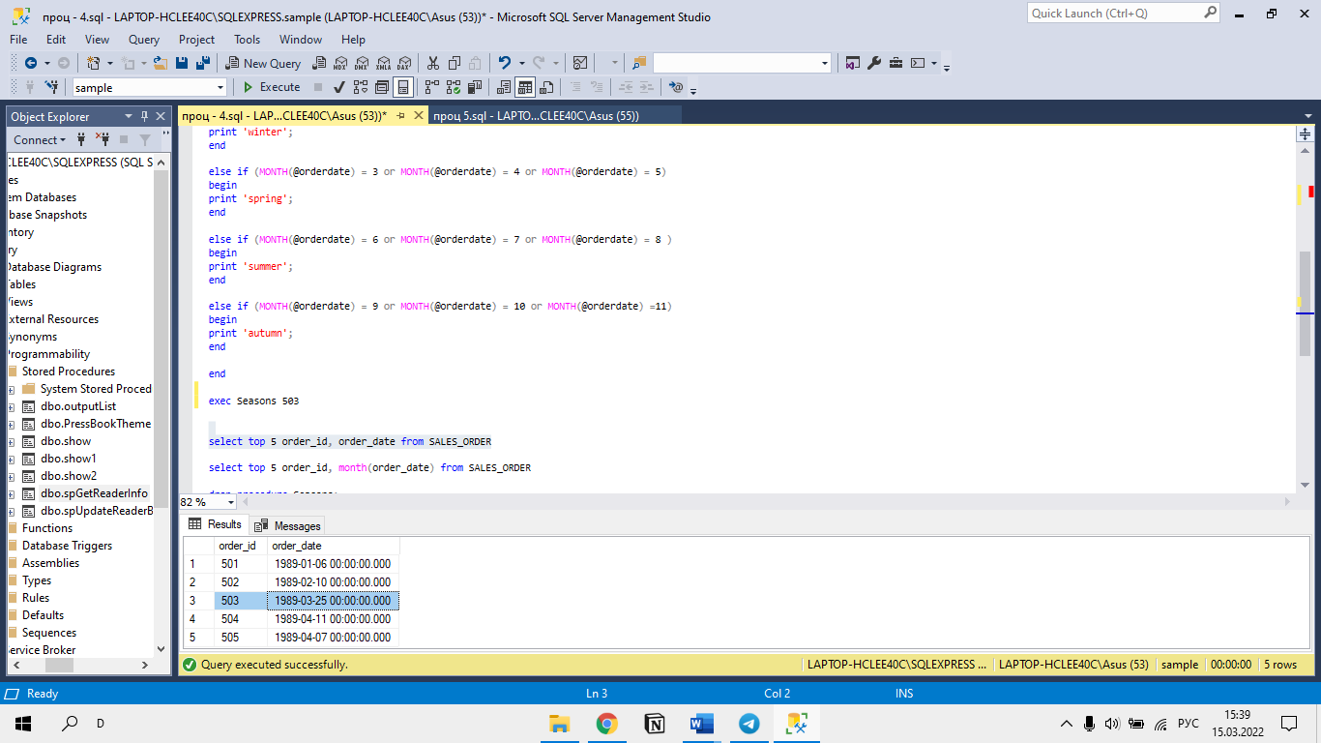The height and width of the screenshot is (743, 1321).
Task: Select Results to File option
Action: (546, 87)
